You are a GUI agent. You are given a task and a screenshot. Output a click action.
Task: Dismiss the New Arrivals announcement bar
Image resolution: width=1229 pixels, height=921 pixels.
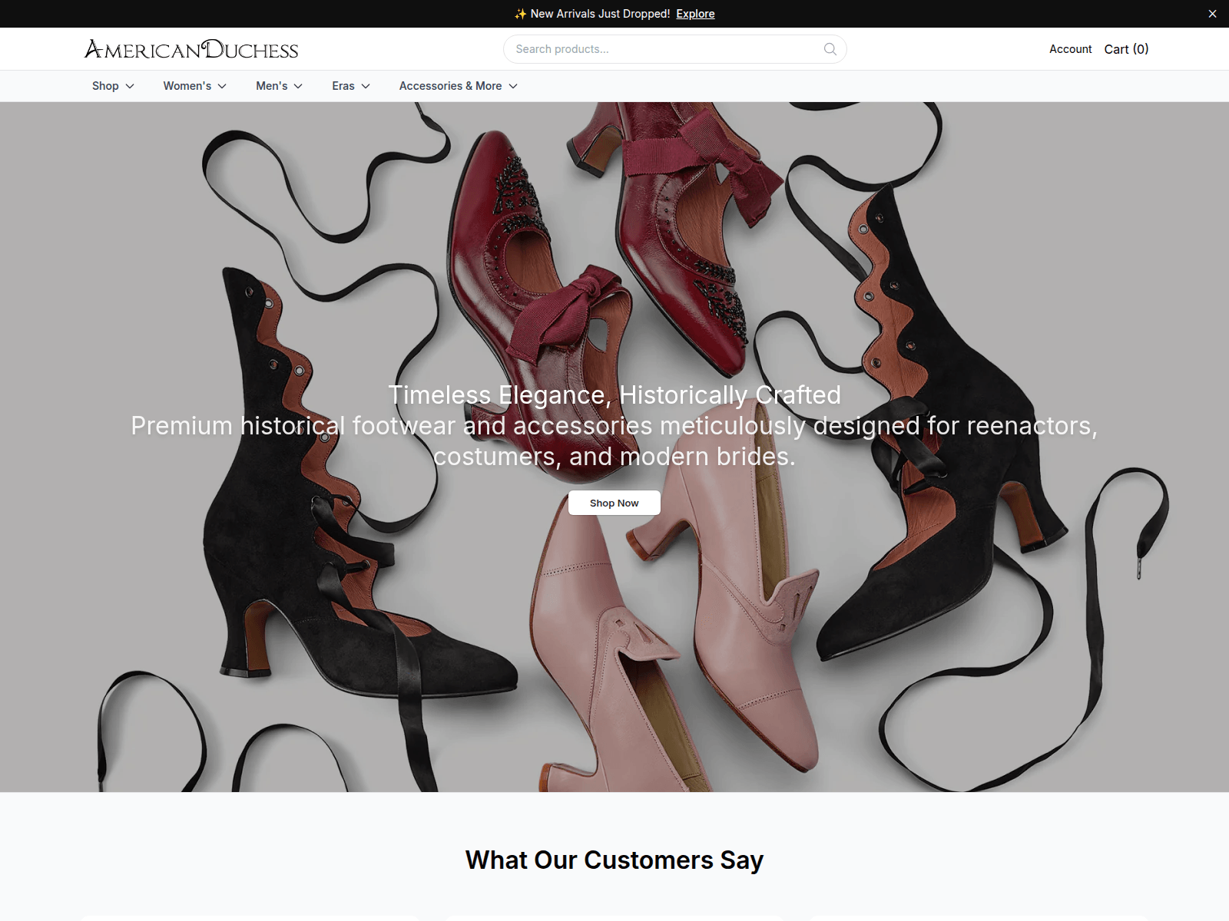[x=1212, y=14]
